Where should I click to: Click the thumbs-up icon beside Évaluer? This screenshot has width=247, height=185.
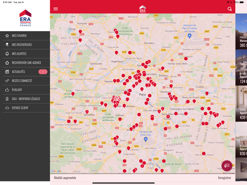(7, 90)
